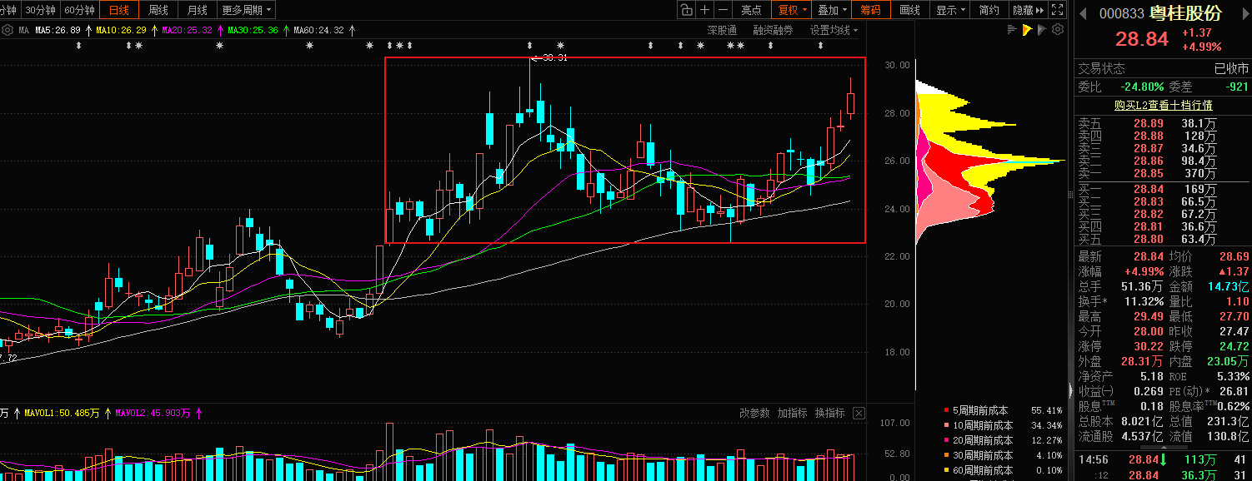Open the 复权 dropdown
This screenshot has height=481, width=1252.
click(792, 10)
